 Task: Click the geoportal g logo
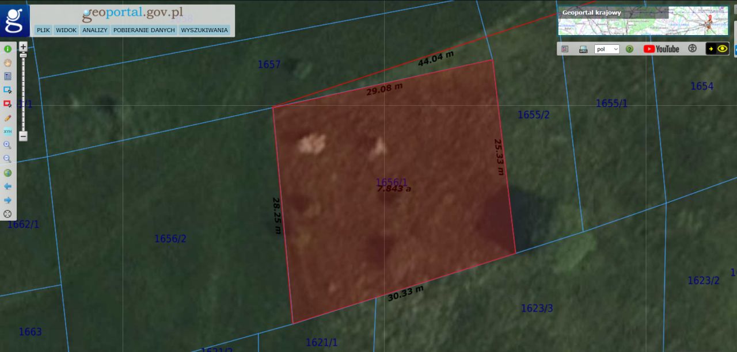pos(15,21)
